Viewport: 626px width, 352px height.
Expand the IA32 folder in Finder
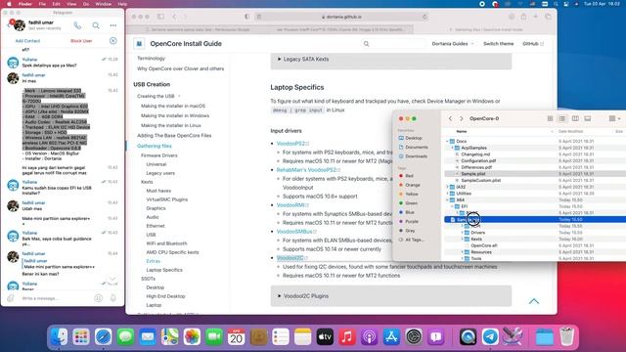(x=447, y=187)
